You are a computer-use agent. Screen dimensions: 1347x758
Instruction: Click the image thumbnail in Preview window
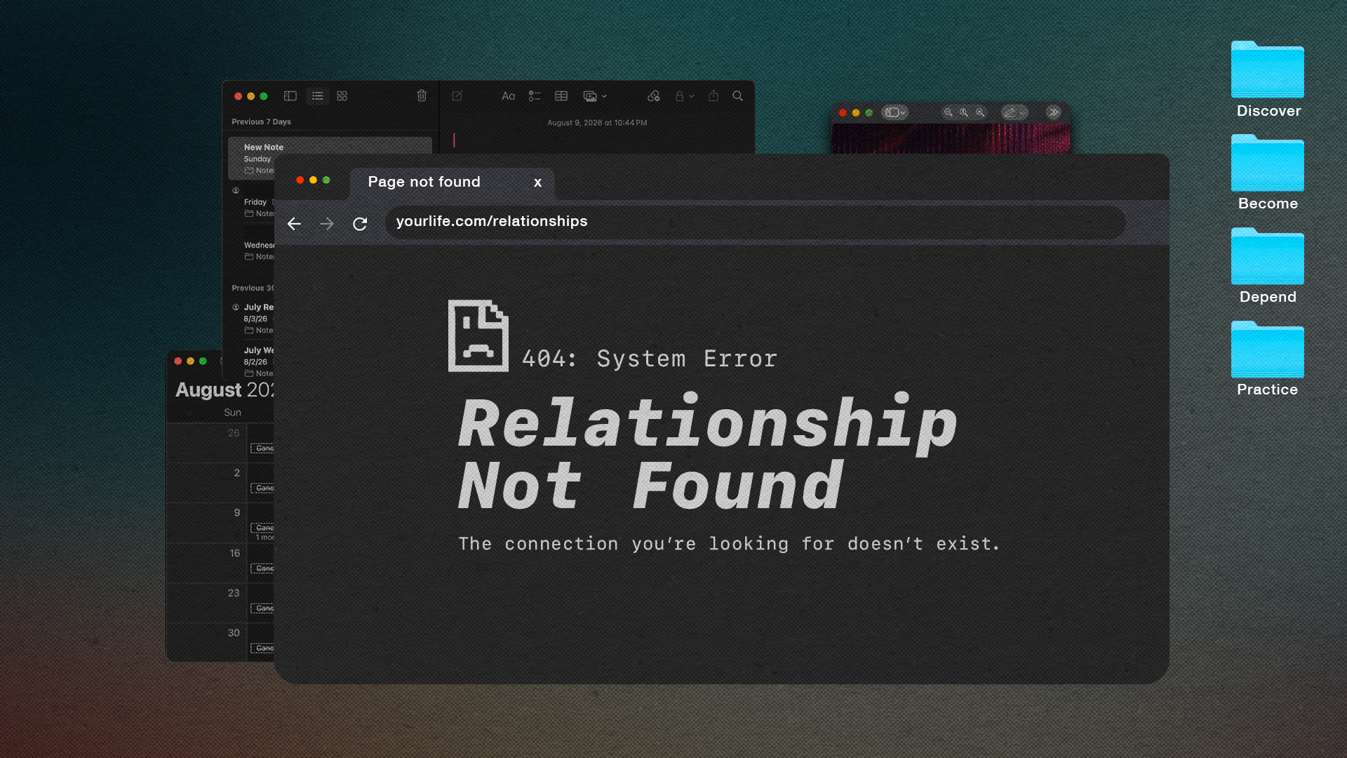951,139
